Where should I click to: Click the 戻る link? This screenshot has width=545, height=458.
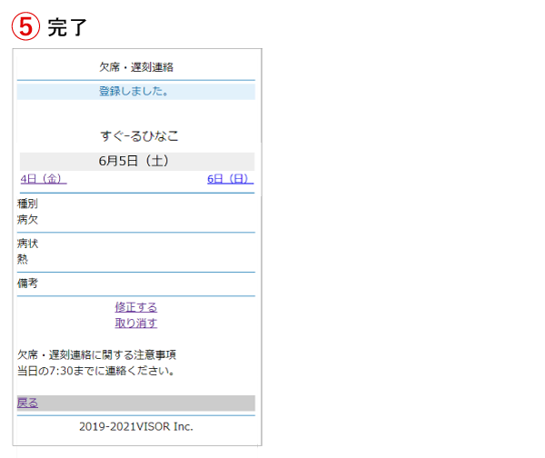27,403
